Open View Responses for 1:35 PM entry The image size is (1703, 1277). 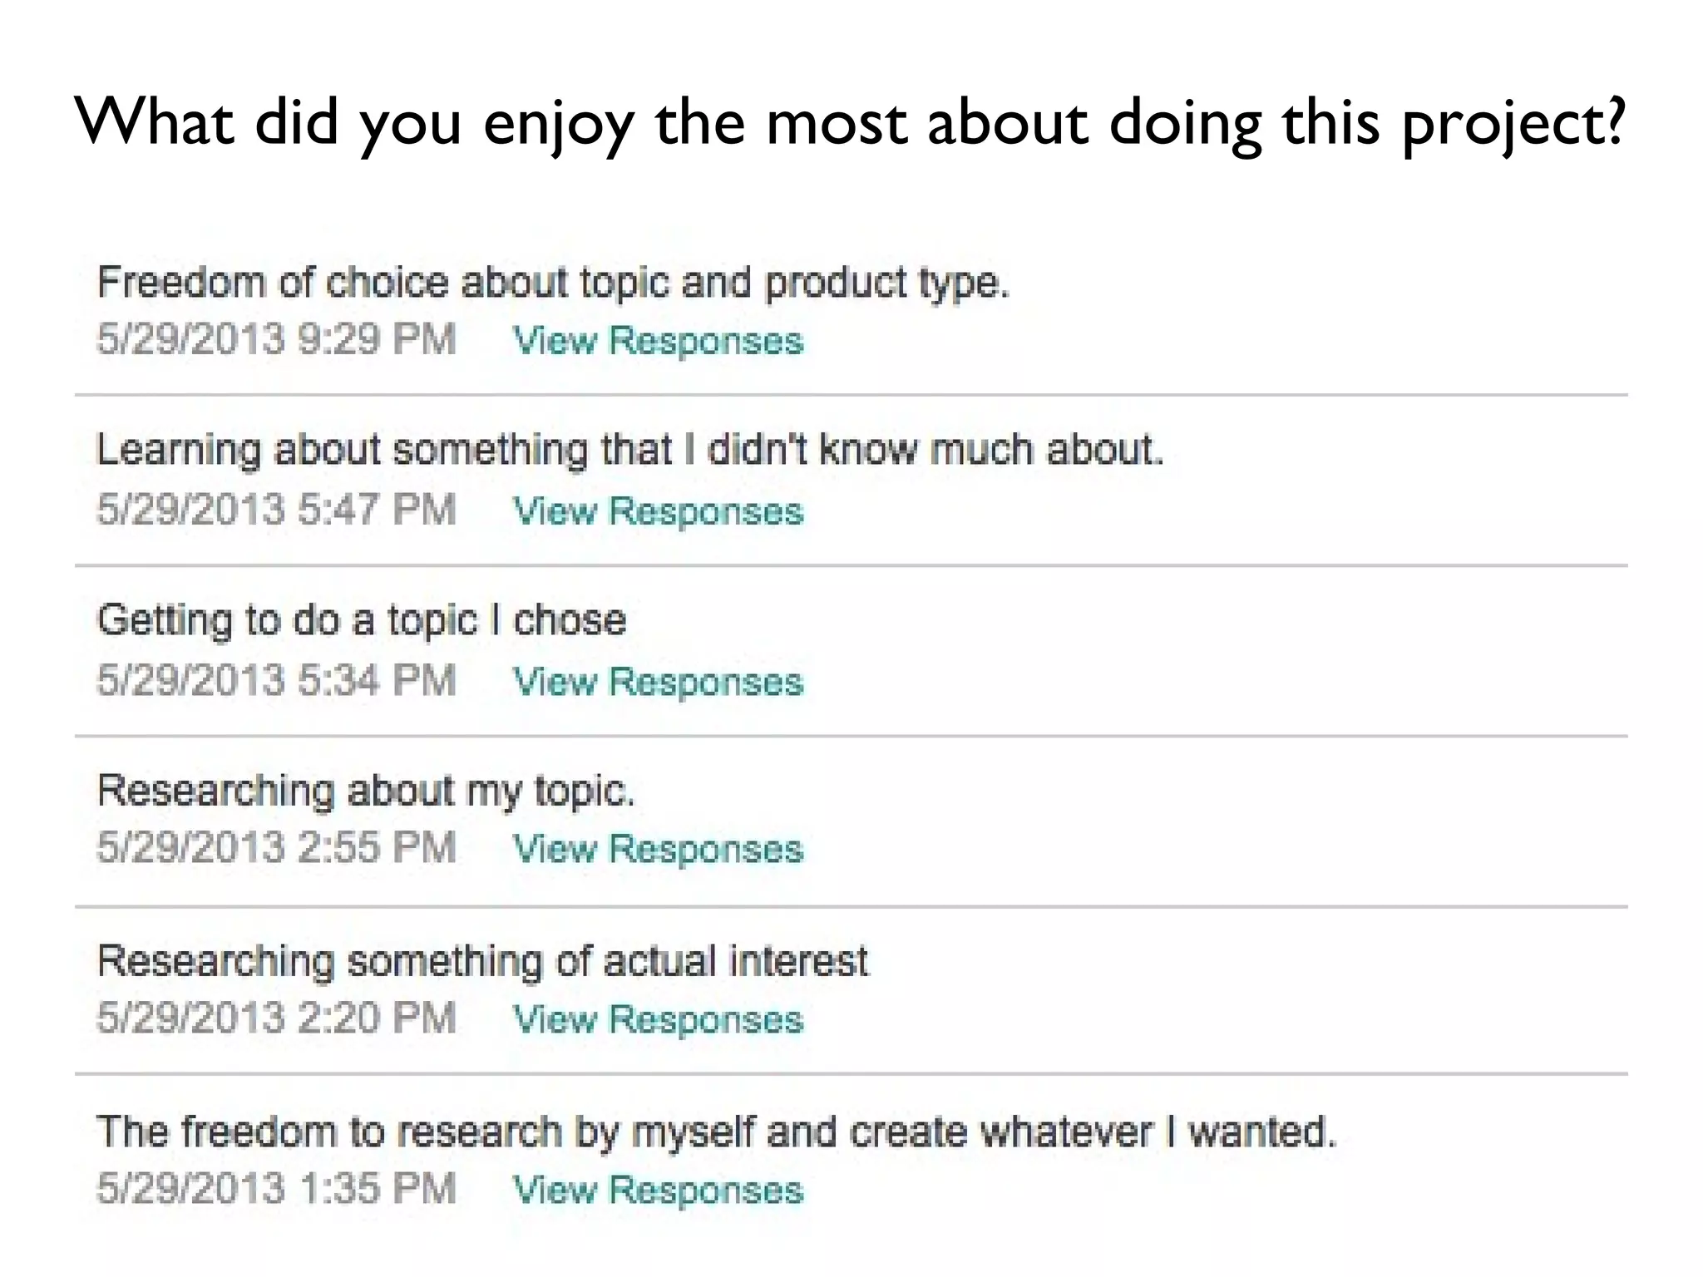click(x=658, y=1191)
